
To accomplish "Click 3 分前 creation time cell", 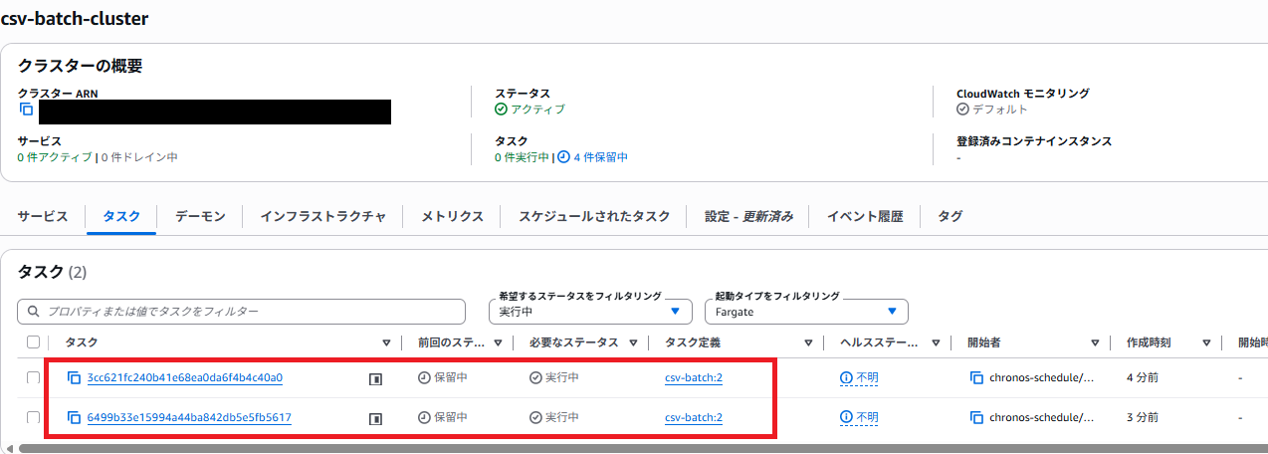I will (1142, 417).
